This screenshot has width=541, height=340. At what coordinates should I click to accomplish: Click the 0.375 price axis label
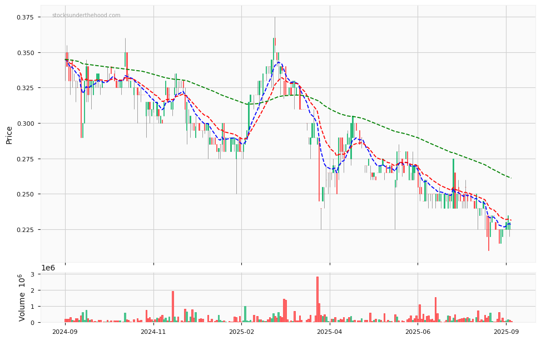pyautogui.click(x=26, y=17)
